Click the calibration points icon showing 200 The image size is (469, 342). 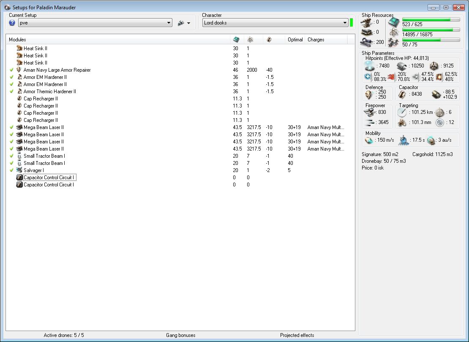pyautogui.click(x=366, y=42)
